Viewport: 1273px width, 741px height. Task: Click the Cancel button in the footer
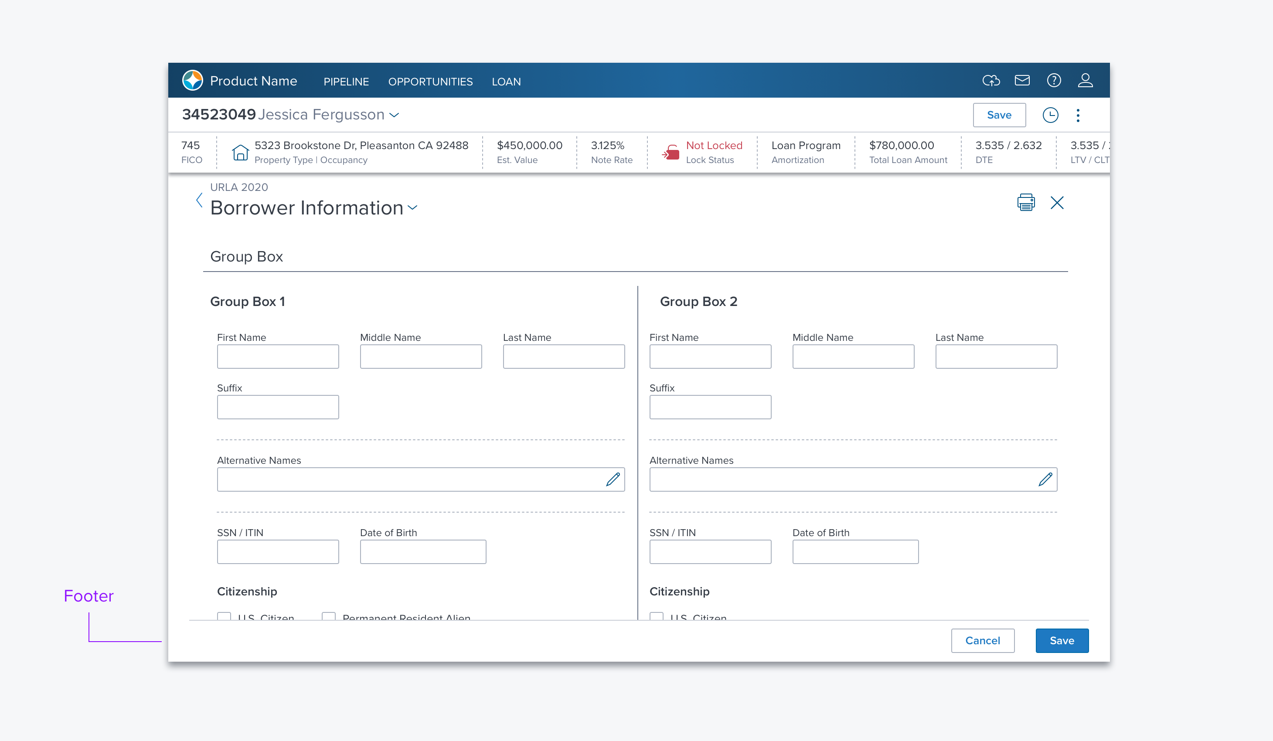coord(982,640)
